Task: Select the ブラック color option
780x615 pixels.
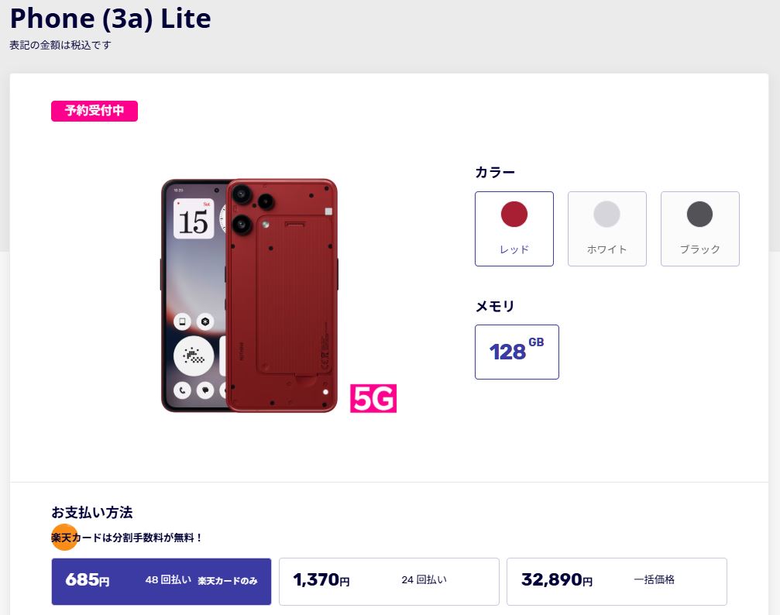Action: (x=699, y=228)
